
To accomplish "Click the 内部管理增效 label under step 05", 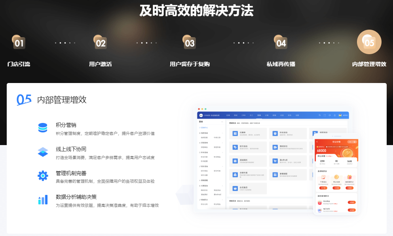I will tap(369, 64).
